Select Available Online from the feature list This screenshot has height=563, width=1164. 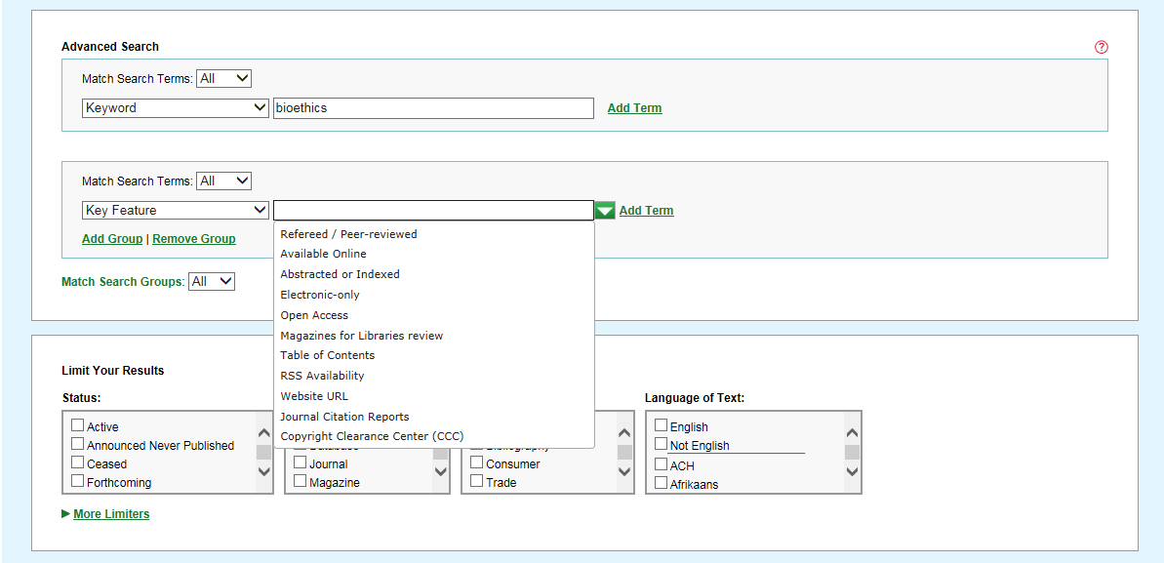tap(323, 254)
